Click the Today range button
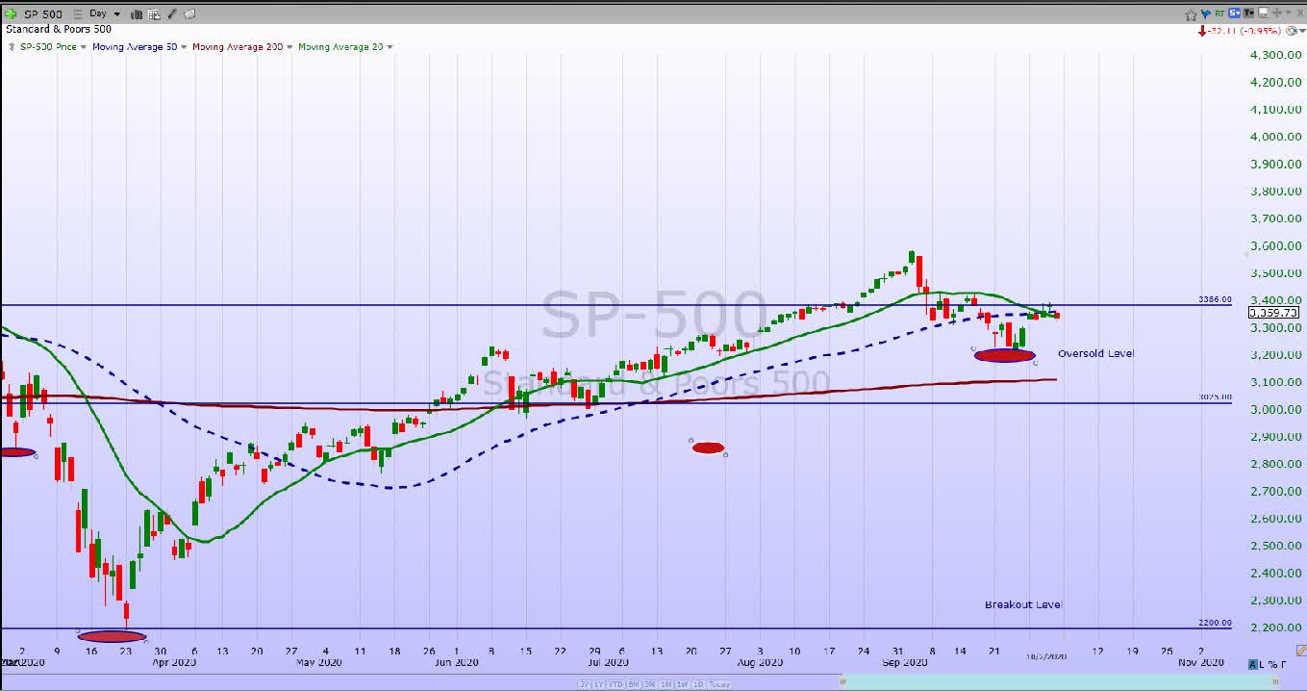This screenshot has height=691, width=1307. click(x=718, y=684)
